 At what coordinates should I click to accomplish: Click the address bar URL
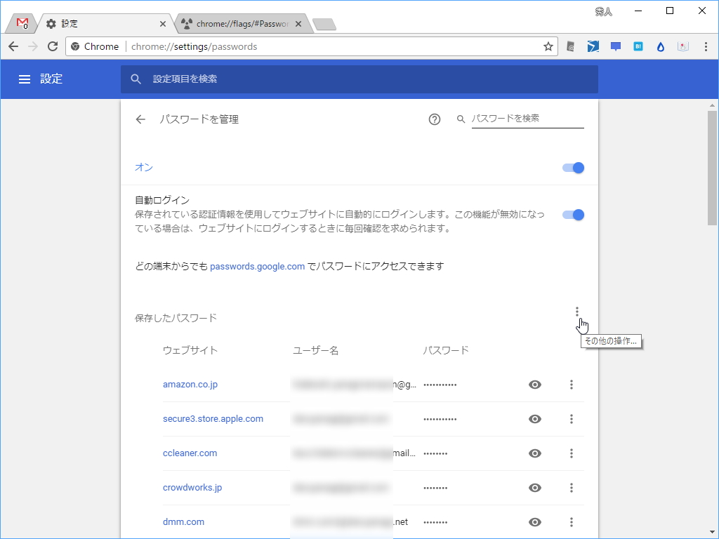(x=194, y=46)
